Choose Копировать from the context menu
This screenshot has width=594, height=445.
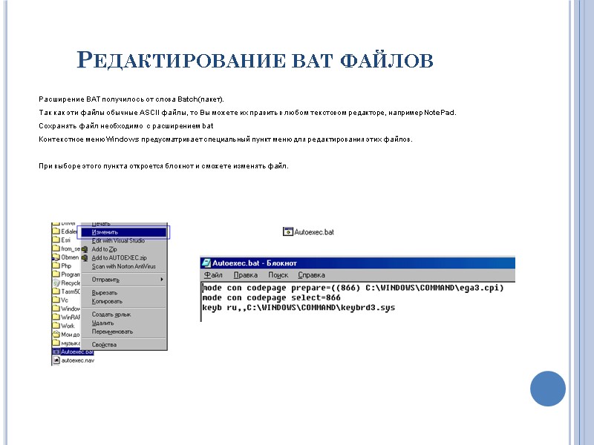[x=107, y=302]
